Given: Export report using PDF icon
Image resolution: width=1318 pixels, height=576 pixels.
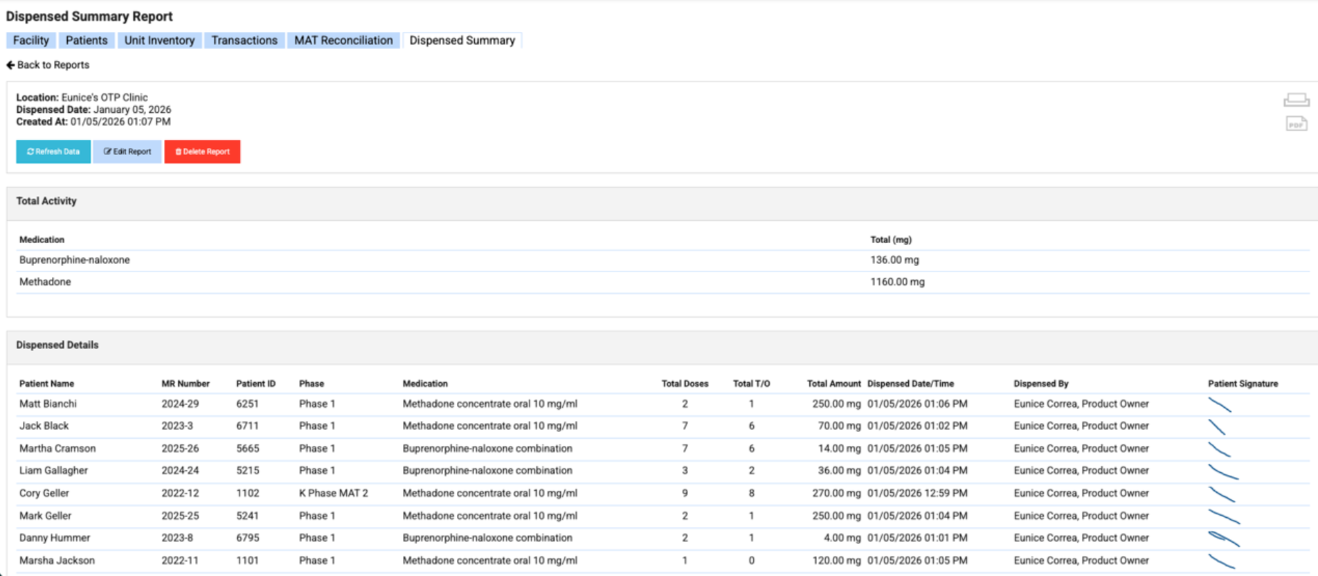Looking at the screenshot, I should tap(1296, 124).
